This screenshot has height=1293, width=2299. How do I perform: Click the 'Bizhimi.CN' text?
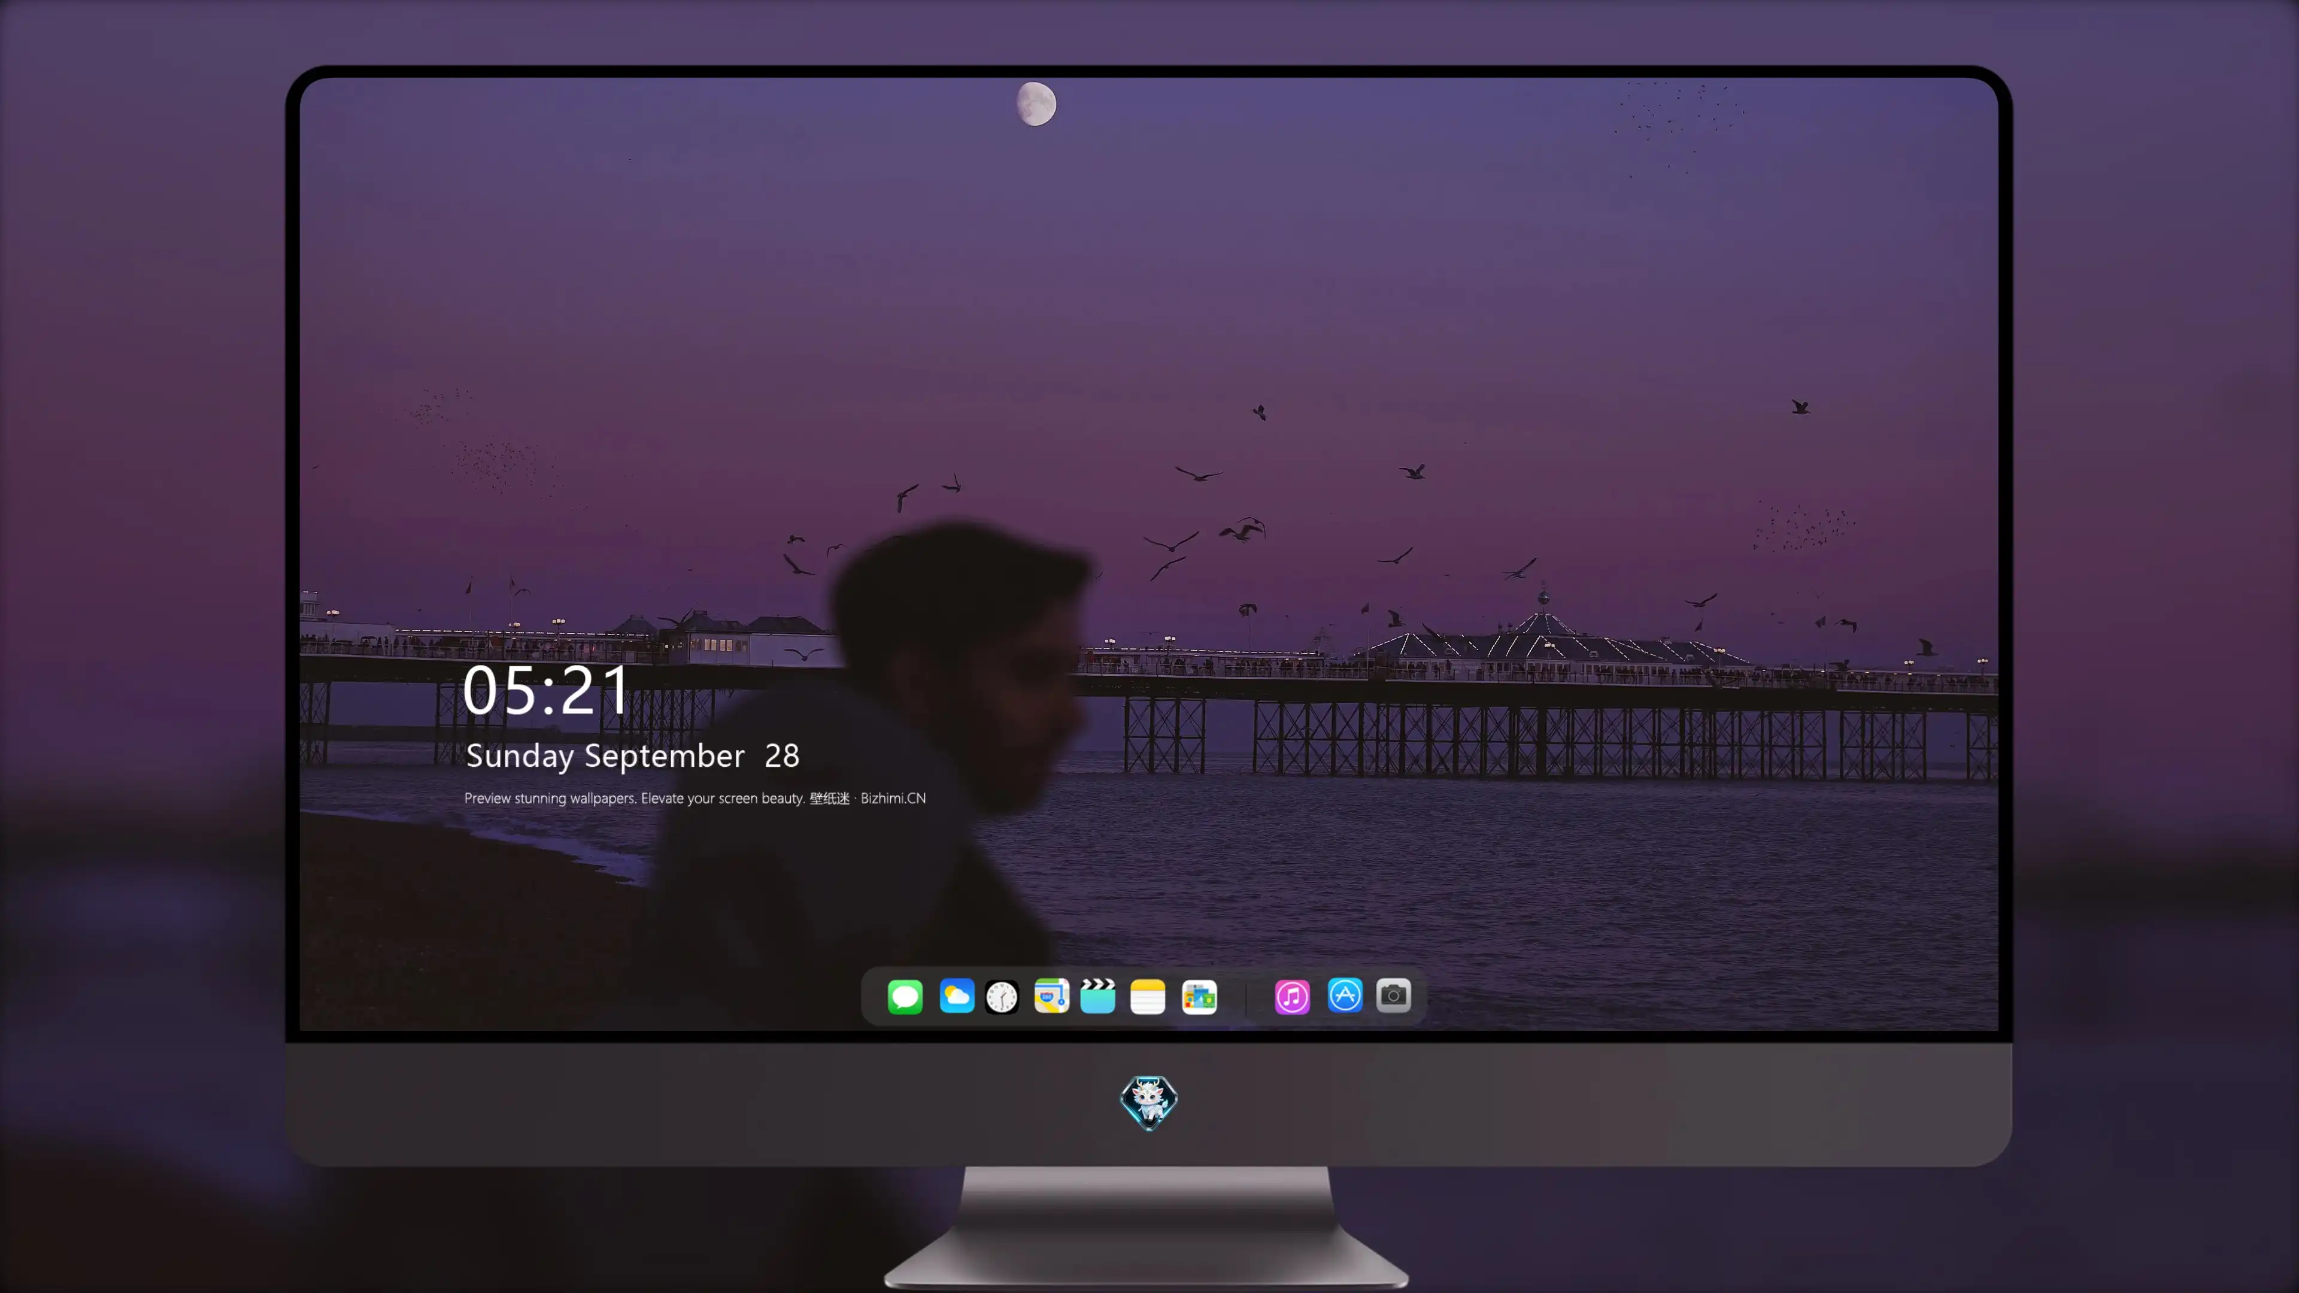coord(893,798)
